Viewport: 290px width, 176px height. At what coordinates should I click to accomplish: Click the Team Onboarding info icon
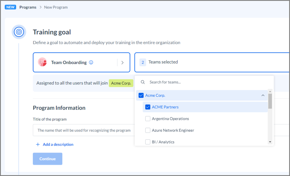click(91, 62)
